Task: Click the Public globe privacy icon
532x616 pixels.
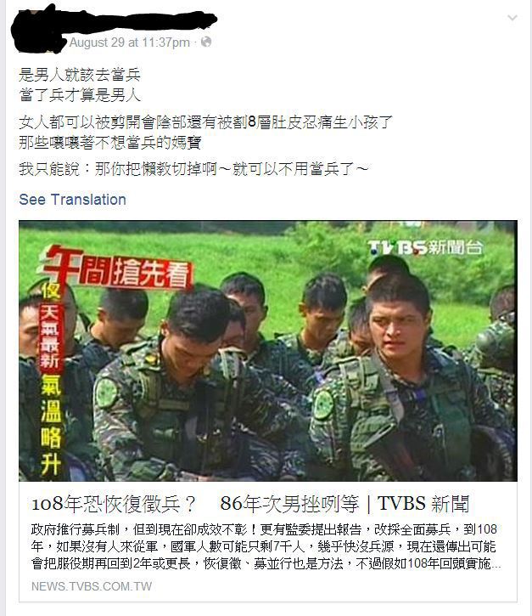Action: 206,42
